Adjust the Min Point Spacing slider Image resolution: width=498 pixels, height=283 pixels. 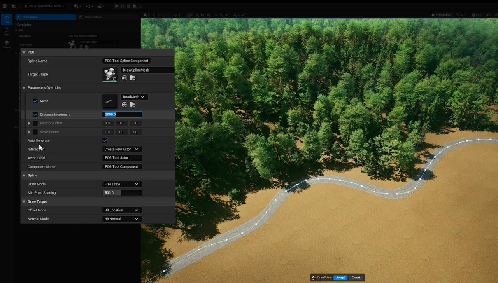point(122,193)
